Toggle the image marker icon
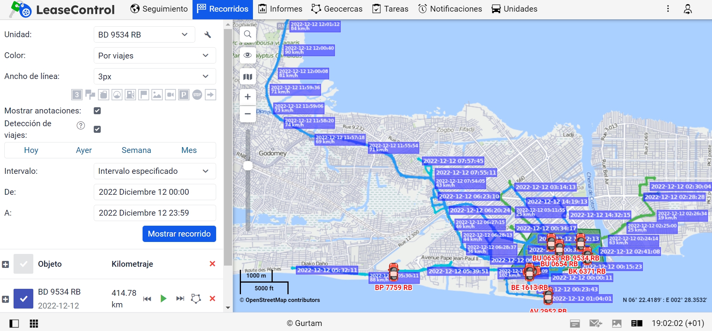Screen dimensions: 712x331 click(157, 94)
